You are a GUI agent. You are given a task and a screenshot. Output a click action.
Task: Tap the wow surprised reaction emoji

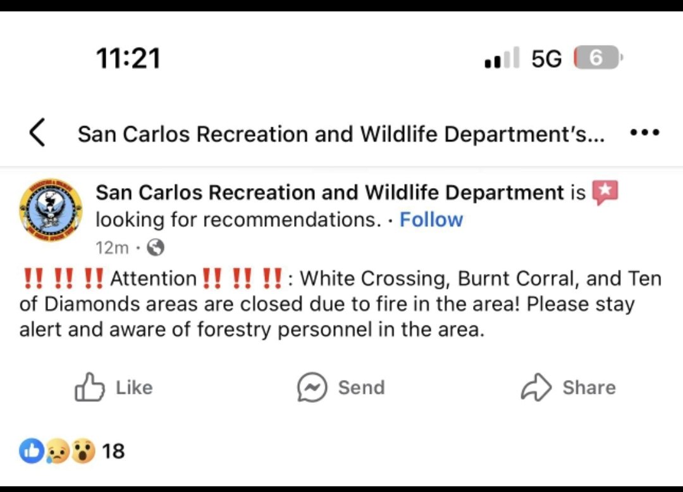83,451
